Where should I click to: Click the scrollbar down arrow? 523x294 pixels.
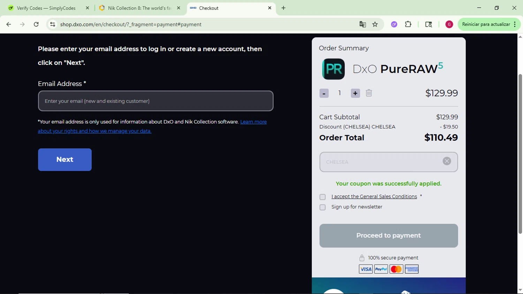pos(520,290)
